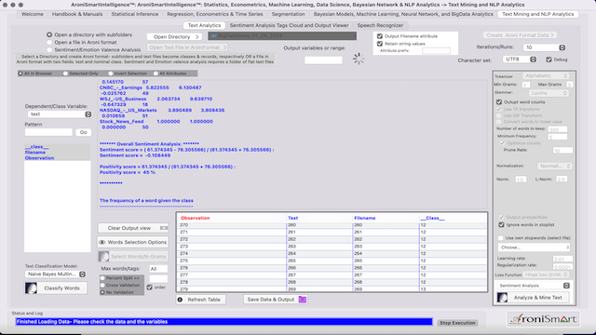This screenshot has height=335, width=596.
Task: Click the Classify Words moon icon
Action: (x=31, y=288)
